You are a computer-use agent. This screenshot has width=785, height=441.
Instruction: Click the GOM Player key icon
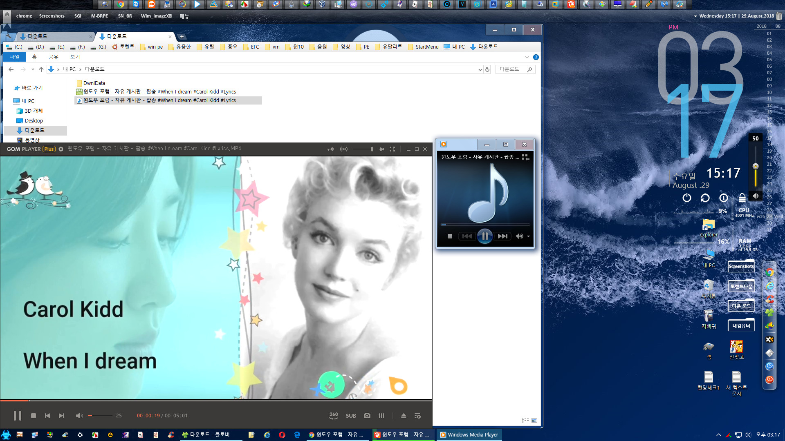[330, 149]
